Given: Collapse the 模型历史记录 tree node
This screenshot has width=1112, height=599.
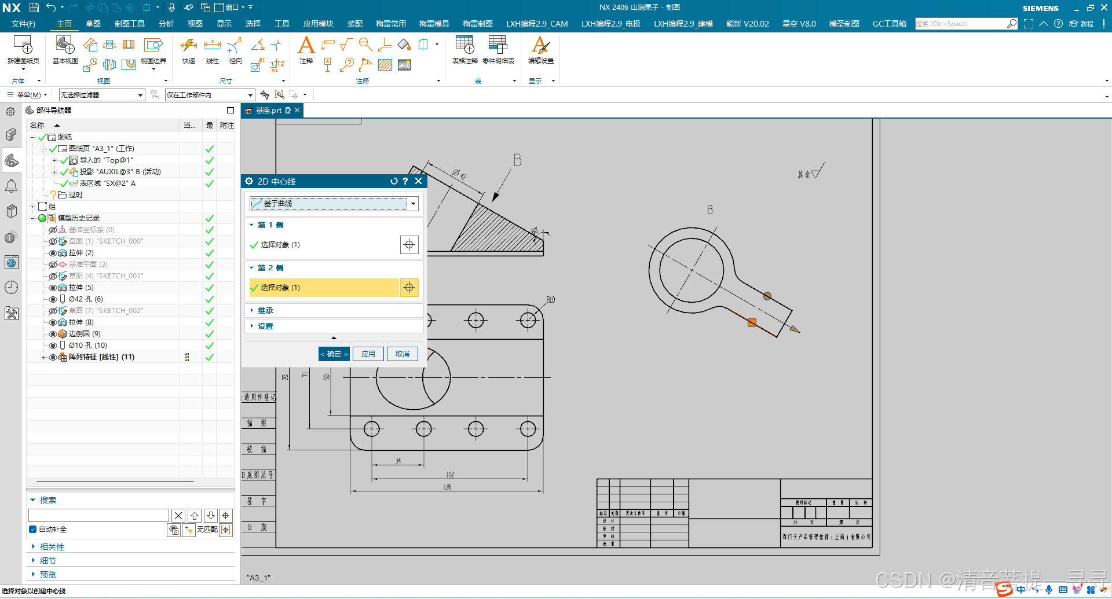Looking at the screenshot, I should point(32,218).
